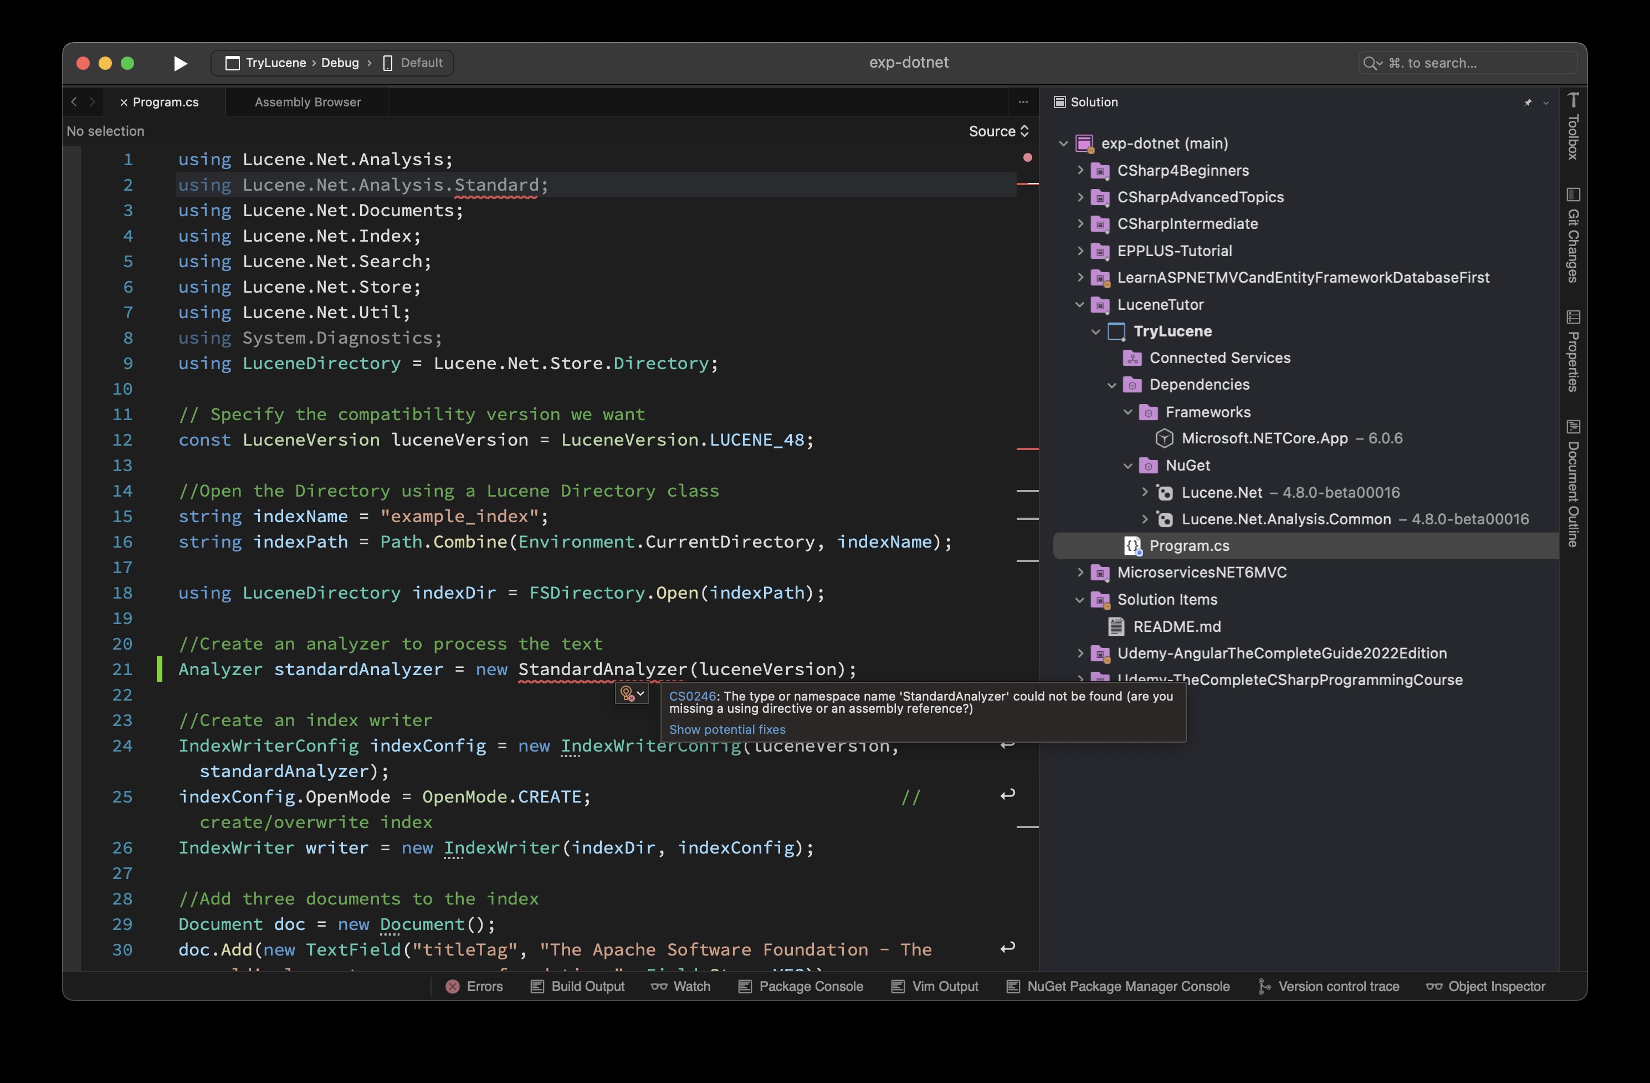Image resolution: width=1650 pixels, height=1083 pixels.
Task: Click the quick fix lightbulb icon
Action: pyautogui.click(x=627, y=693)
